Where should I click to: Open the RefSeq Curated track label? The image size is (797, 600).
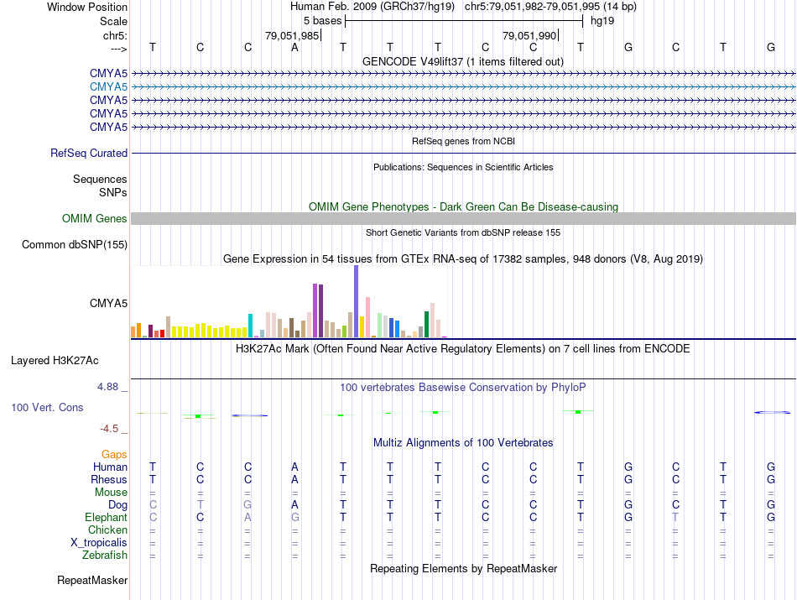[x=89, y=153]
